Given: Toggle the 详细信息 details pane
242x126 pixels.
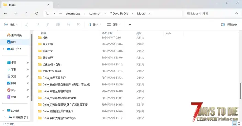Looking at the screenshot, I should (229, 24).
